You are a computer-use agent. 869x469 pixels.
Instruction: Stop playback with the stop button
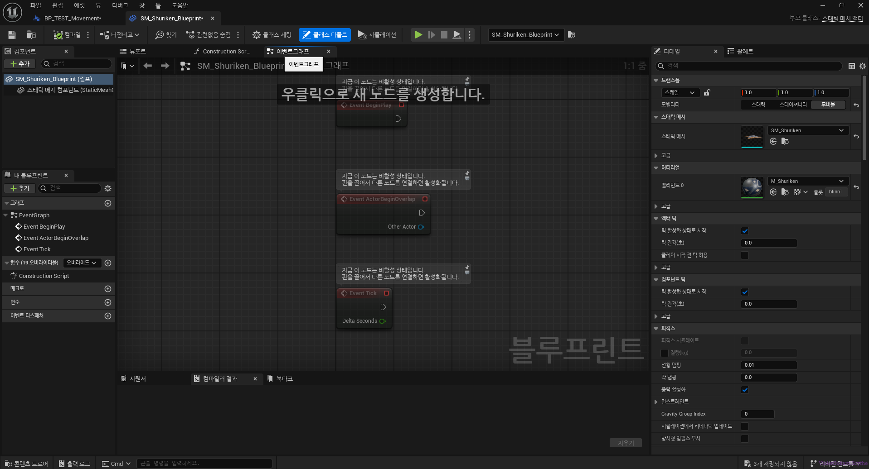444,35
